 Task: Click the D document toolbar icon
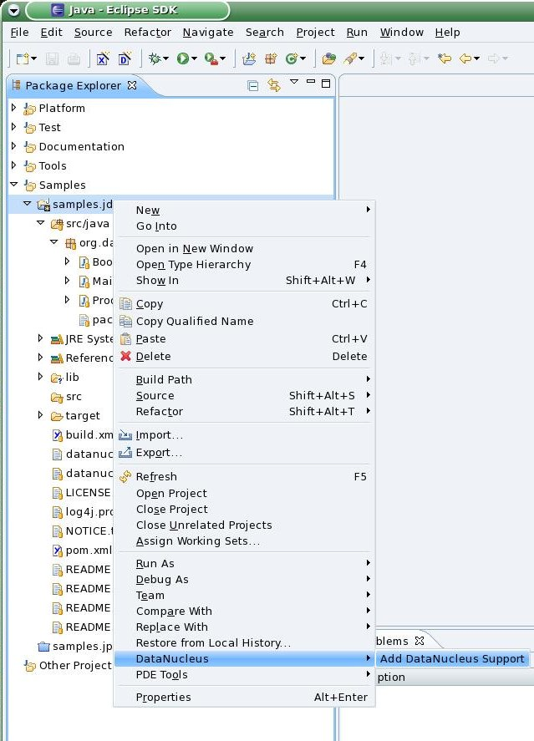pyautogui.click(x=125, y=58)
